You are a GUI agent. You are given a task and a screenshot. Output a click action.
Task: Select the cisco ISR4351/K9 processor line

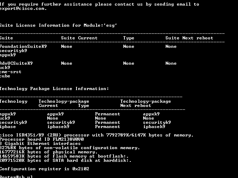(x=96, y=135)
